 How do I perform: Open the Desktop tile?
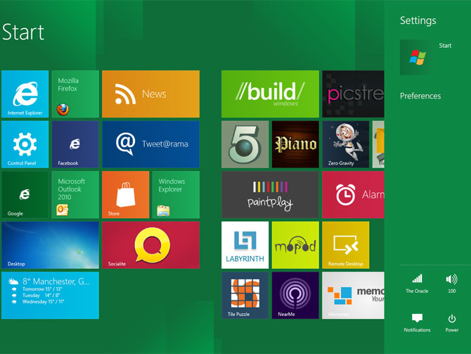pos(50,245)
